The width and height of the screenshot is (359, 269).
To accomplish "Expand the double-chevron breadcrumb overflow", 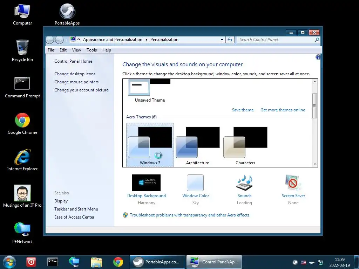I will point(79,39).
